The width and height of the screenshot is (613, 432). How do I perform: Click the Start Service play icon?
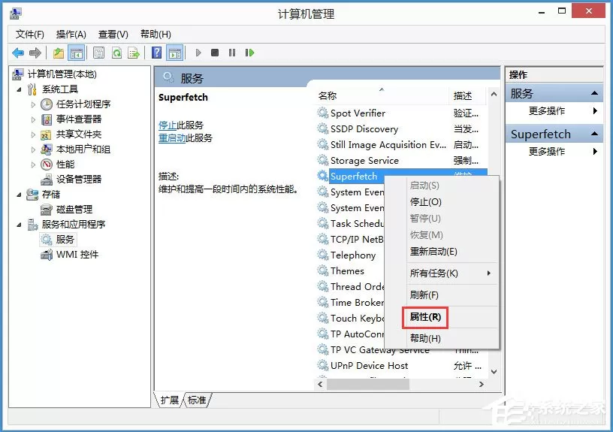[198, 53]
